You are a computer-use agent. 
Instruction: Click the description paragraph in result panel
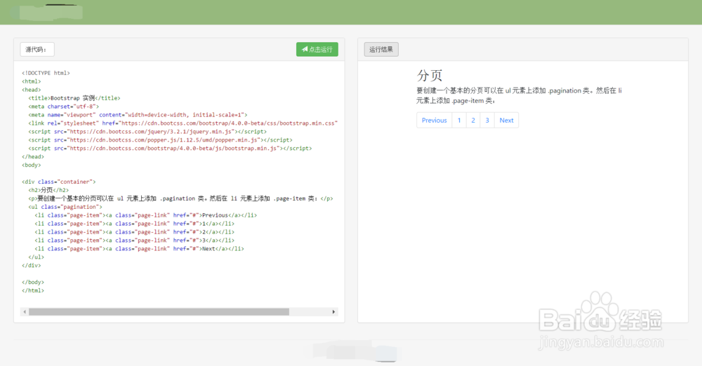coord(519,96)
